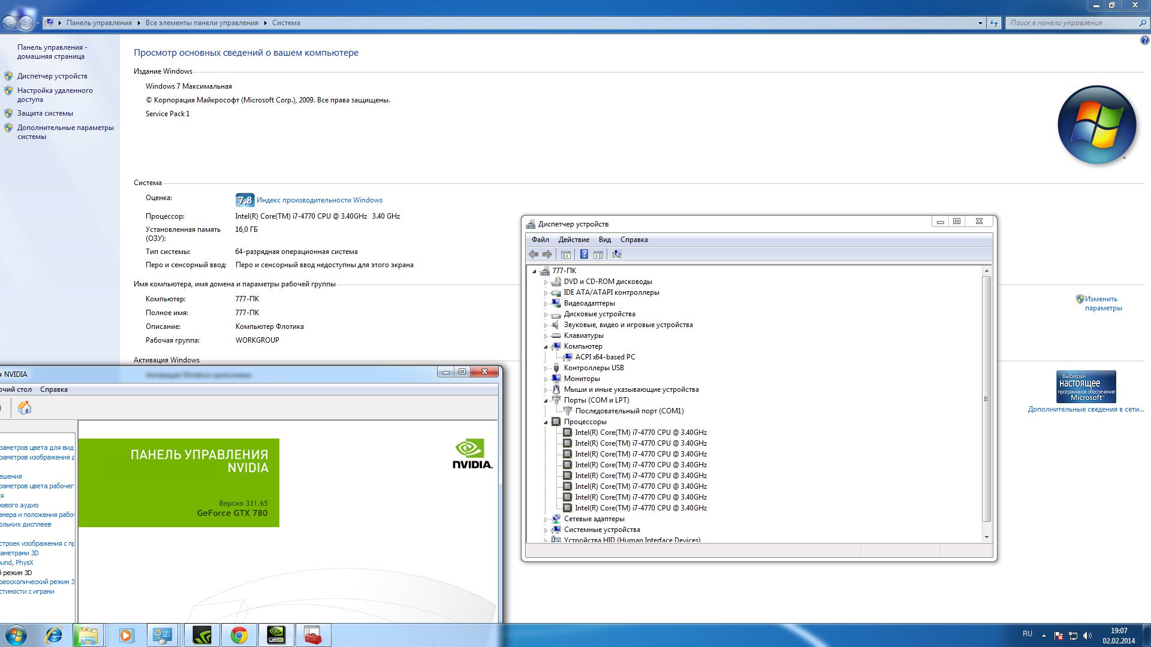The height and width of the screenshot is (647, 1151).
Task: Click Back arrow in Device Manager toolbar
Action: coord(533,254)
